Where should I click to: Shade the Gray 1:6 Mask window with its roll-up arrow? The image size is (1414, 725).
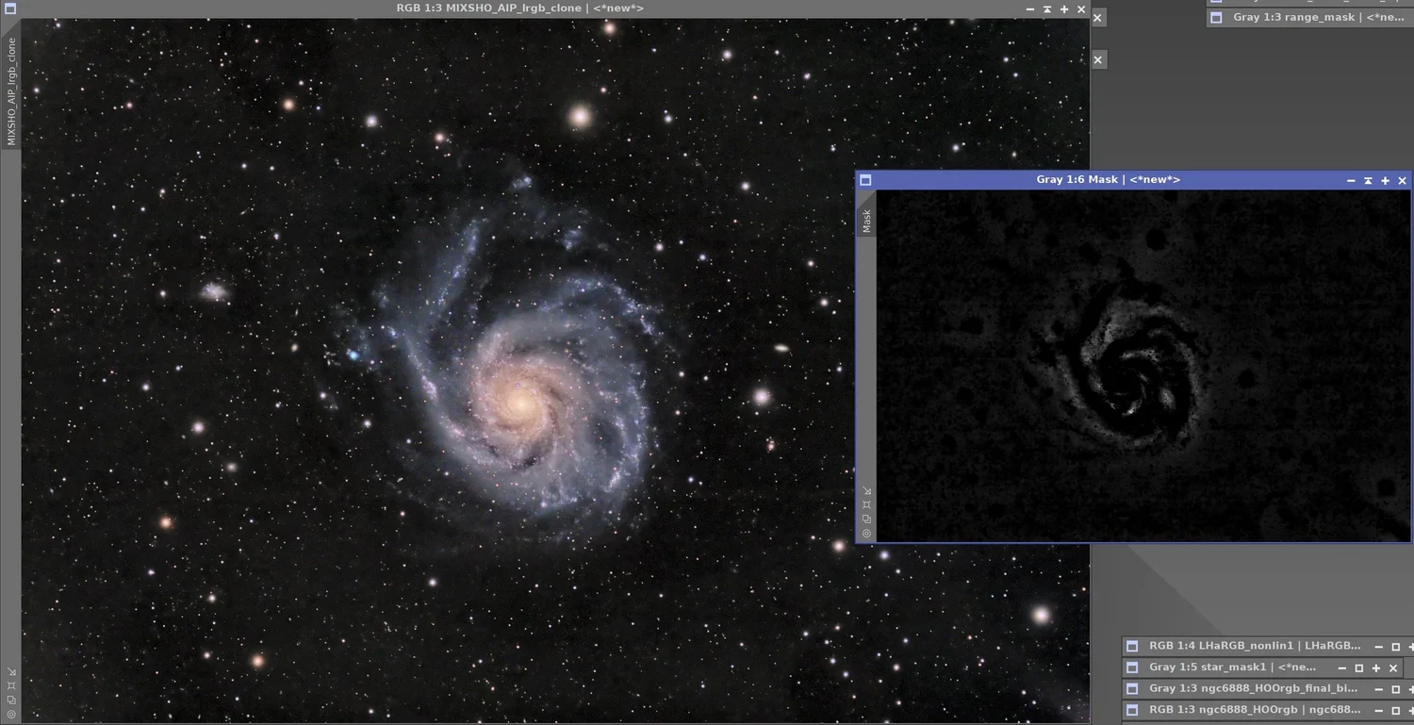click(1368, 180)
